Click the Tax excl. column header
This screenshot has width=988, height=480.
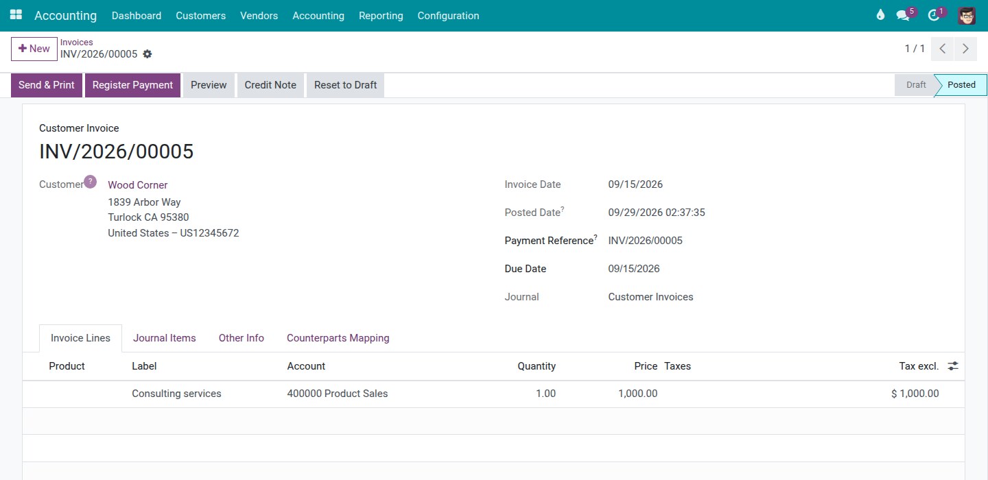(x=919, y=366)
